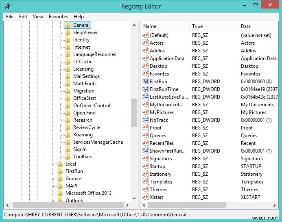
Task: Click the OnObjectControl folder icon
Action: click(68, 106)
